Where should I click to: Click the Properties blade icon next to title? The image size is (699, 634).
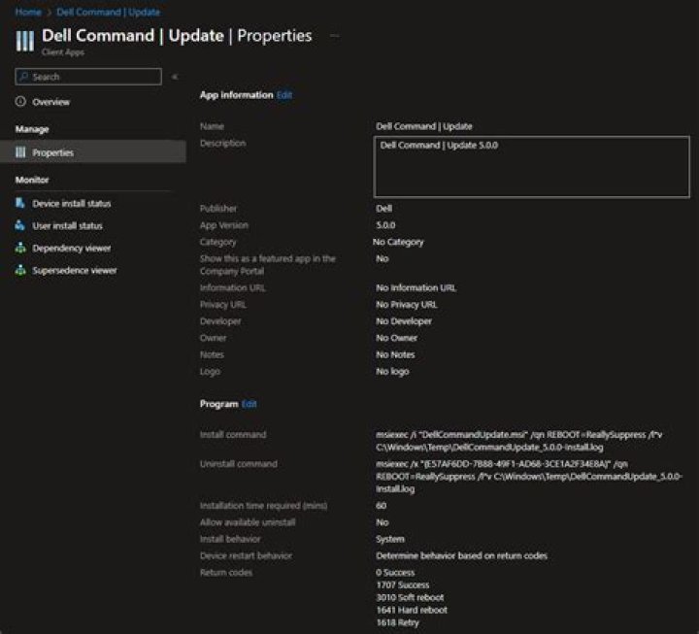[25, 41]
